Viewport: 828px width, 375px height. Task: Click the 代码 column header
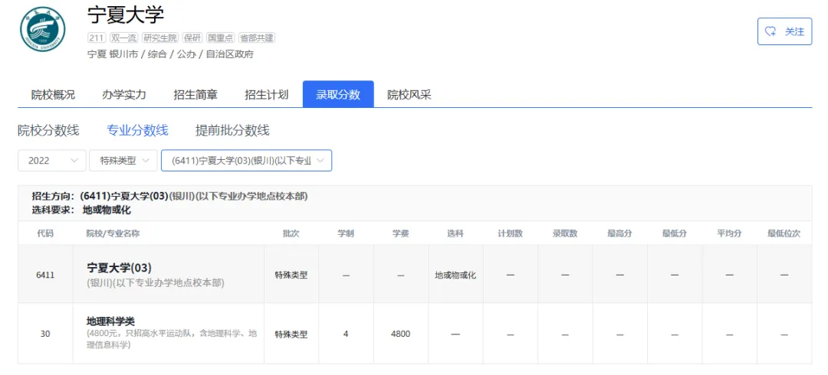pos(45,233)
